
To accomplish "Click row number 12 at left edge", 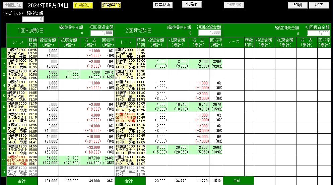I will tap(4, 171).
